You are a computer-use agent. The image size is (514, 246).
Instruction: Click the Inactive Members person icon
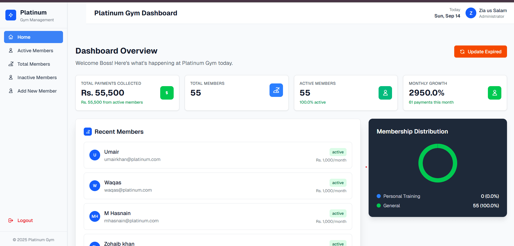point(11,77)
